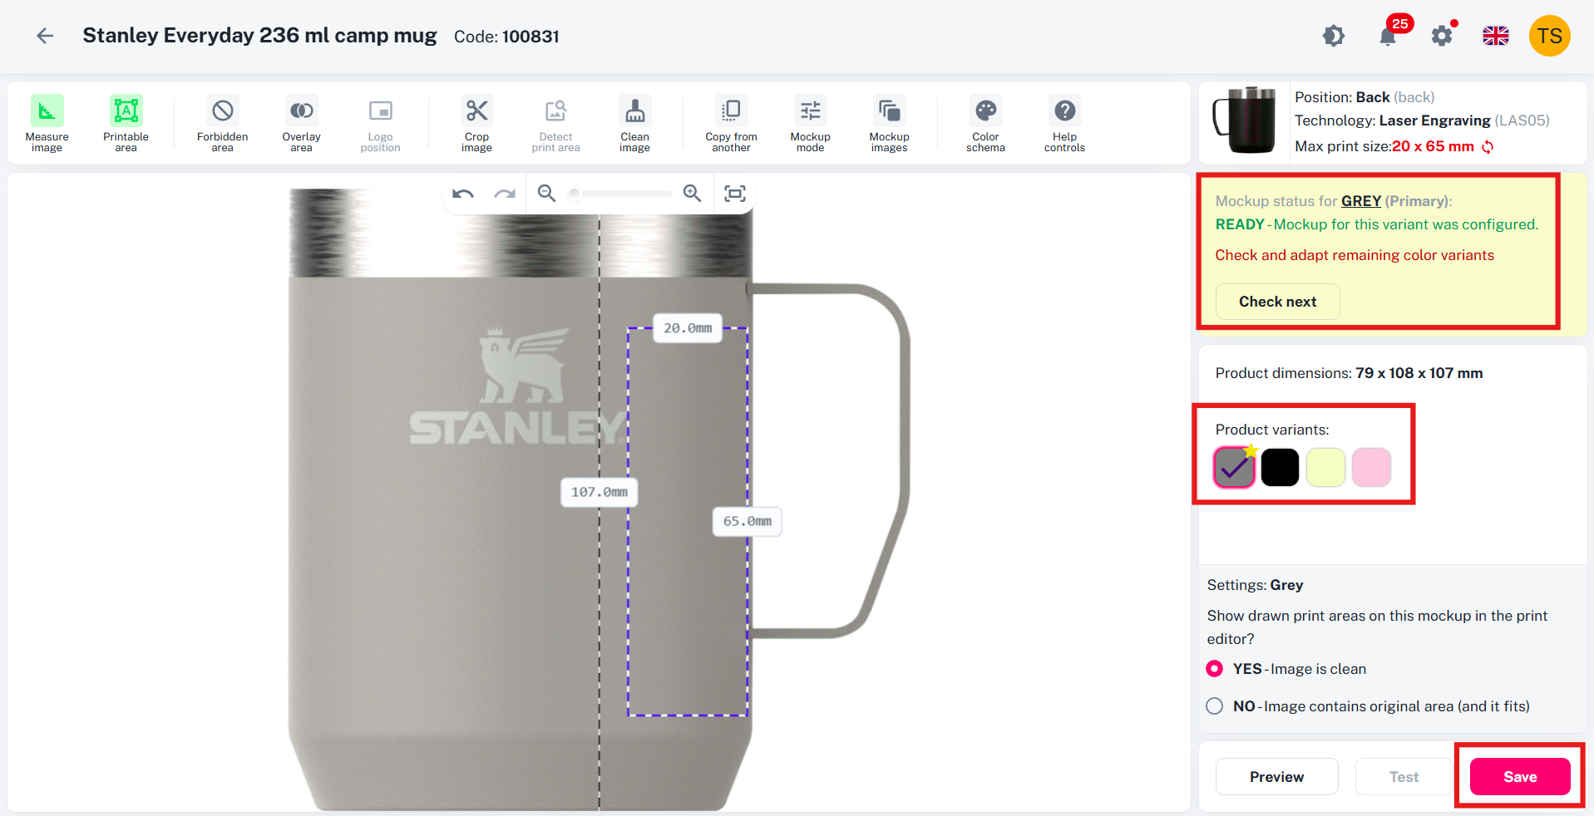1594x816 pixels.
Task: Select YES - Image is clean option
Action: 1286,669
